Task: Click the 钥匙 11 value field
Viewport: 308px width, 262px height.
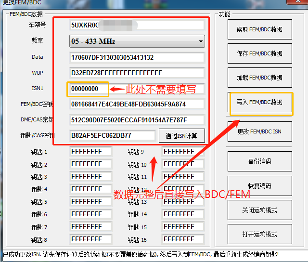Action: click(183, 176)
